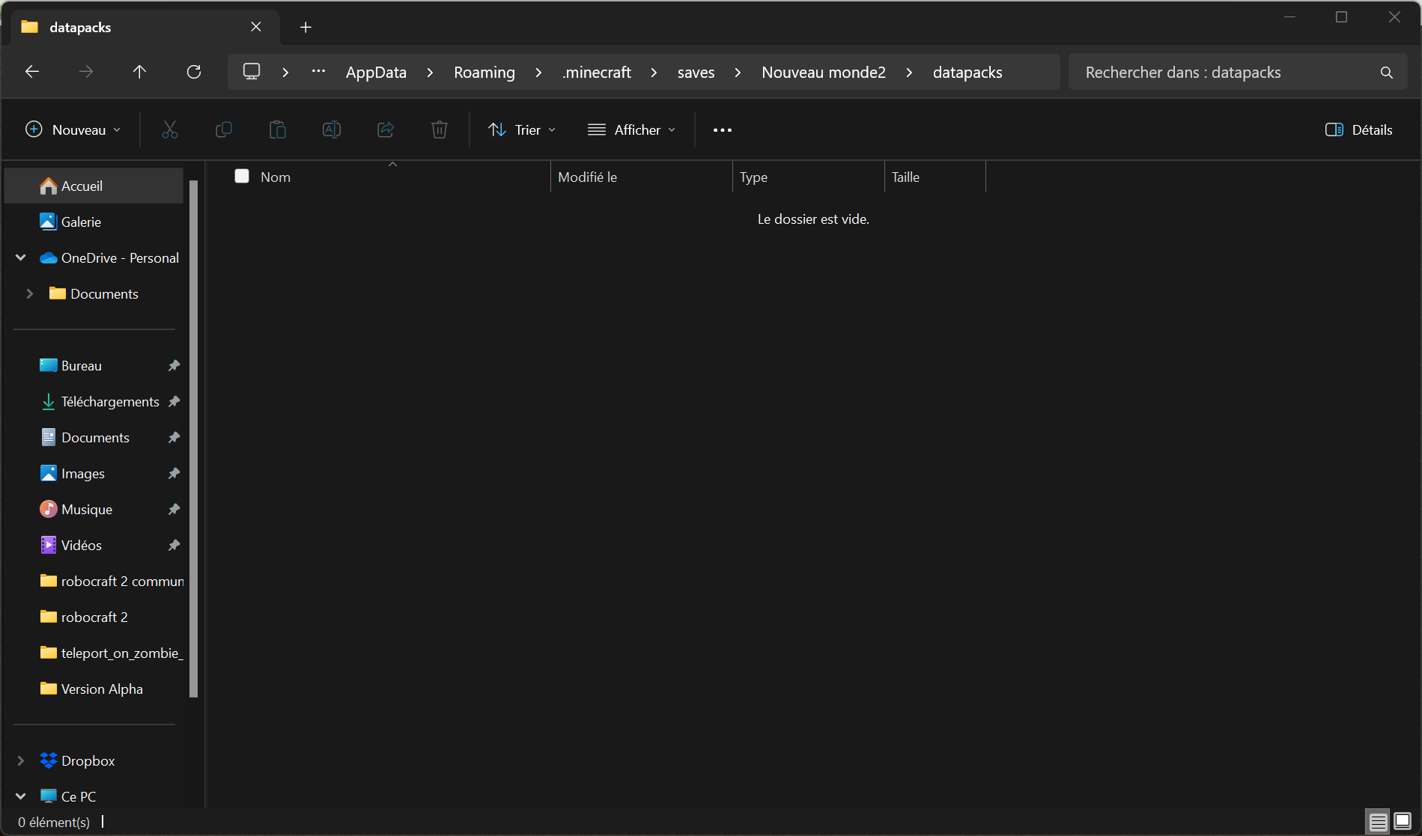Toggle the Détails pane

1358,130
